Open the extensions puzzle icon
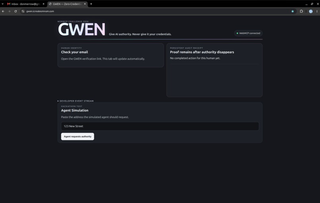The height and width of the screenshot is (203, 320). pyautogui.click(x=301, y=11)
